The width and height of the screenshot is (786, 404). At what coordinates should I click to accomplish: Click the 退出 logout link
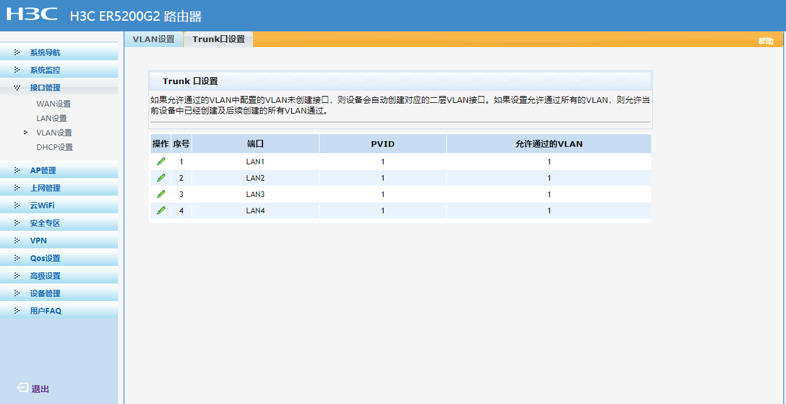point(40,389)
